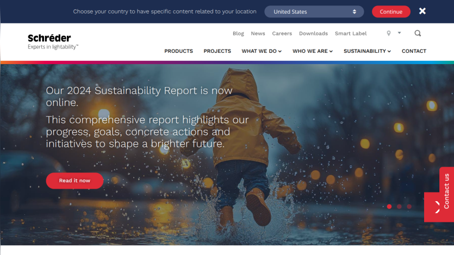Click the Continue button

[391, 11]
